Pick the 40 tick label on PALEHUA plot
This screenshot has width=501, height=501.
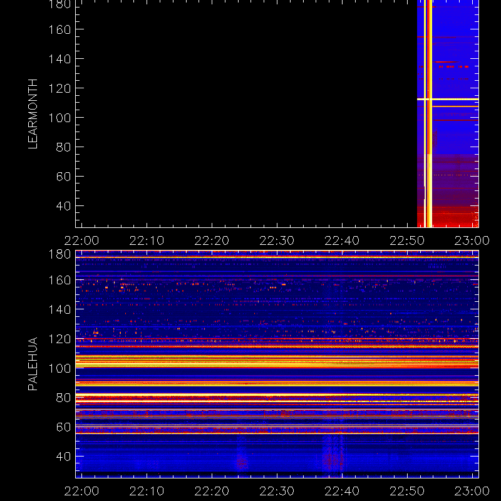[x=63, y=457]
